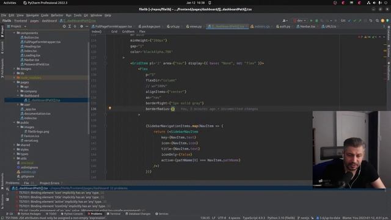Click 'dashboard' in navigation path bar
The image size is (391, 220).
[49, 21]
